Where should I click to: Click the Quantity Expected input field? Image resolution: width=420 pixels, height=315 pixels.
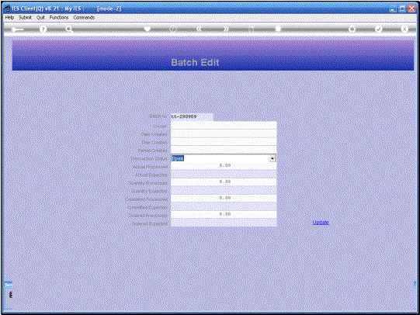(x=224, y=191)
